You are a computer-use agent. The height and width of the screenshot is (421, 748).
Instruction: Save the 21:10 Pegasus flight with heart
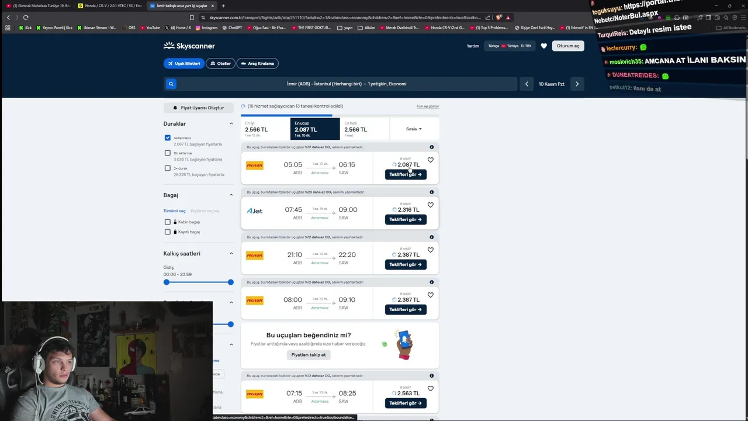click(x=431, y=250)
